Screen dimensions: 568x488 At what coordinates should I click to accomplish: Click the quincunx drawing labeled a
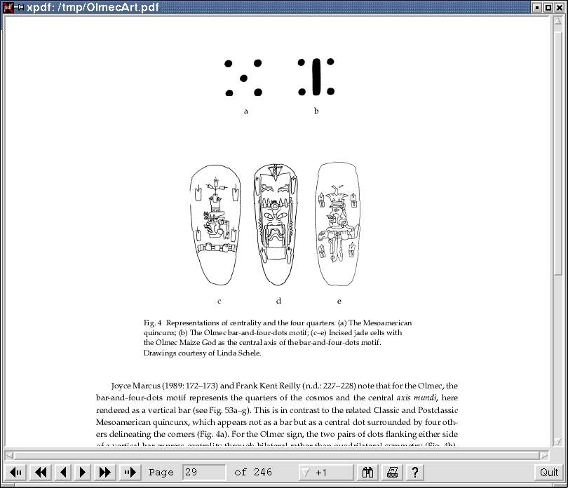tap(243, 78)
